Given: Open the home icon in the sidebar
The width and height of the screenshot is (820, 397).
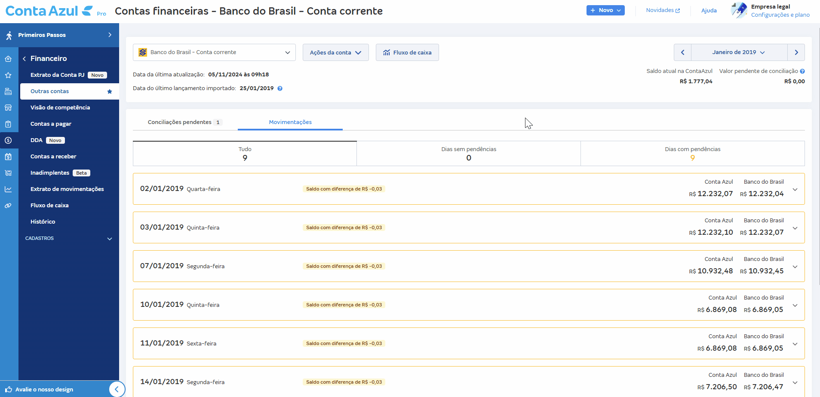Looking at the screenshot, I should tap(8, 58).
